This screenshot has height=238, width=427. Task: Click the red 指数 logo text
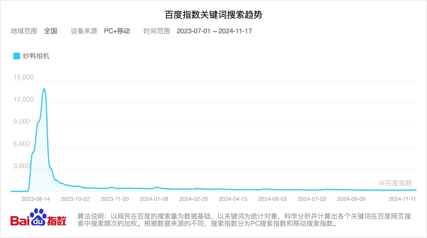[x=57, y=221]
